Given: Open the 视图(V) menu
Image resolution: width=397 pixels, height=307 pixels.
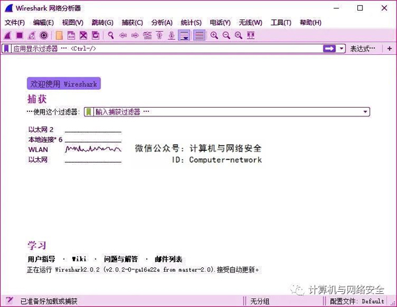Looking at the screenshot, I should click(73, 22).
